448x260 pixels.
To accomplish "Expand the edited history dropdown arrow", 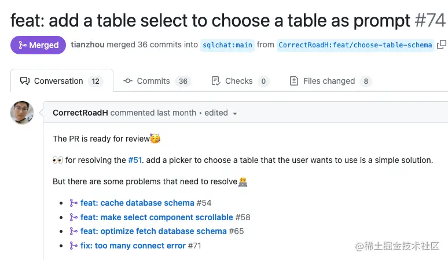I will pos(235,114).
